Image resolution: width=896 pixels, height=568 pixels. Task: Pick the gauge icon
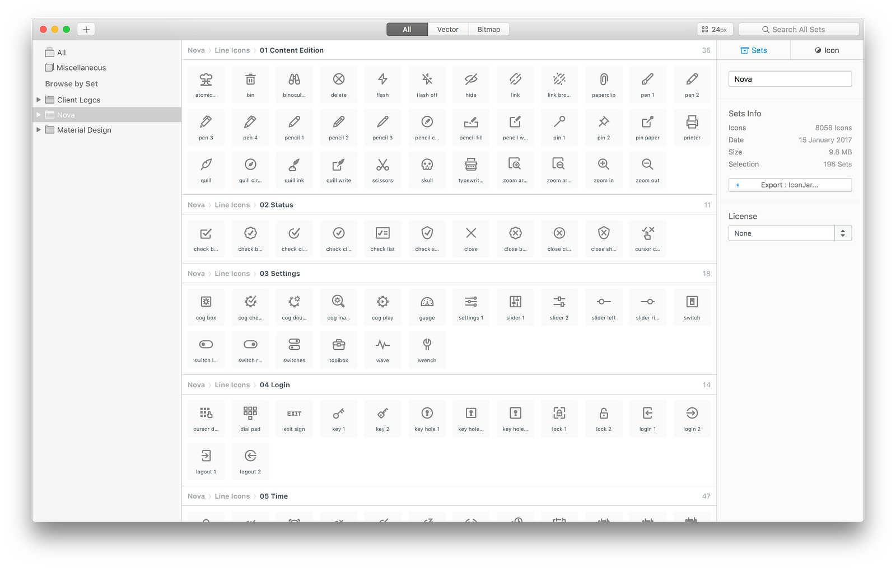(427, 307)
